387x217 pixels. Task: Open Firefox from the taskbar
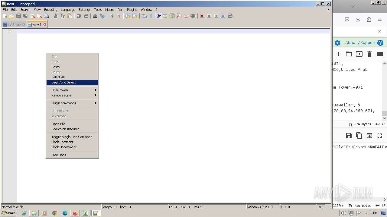click(x=75, y=213)
